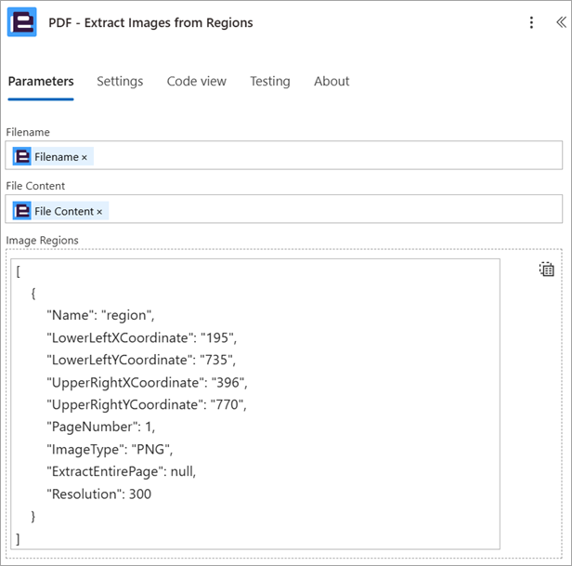
Task: Place cursor on the "ImageType": "PNG" line
Action: (110, 450)
